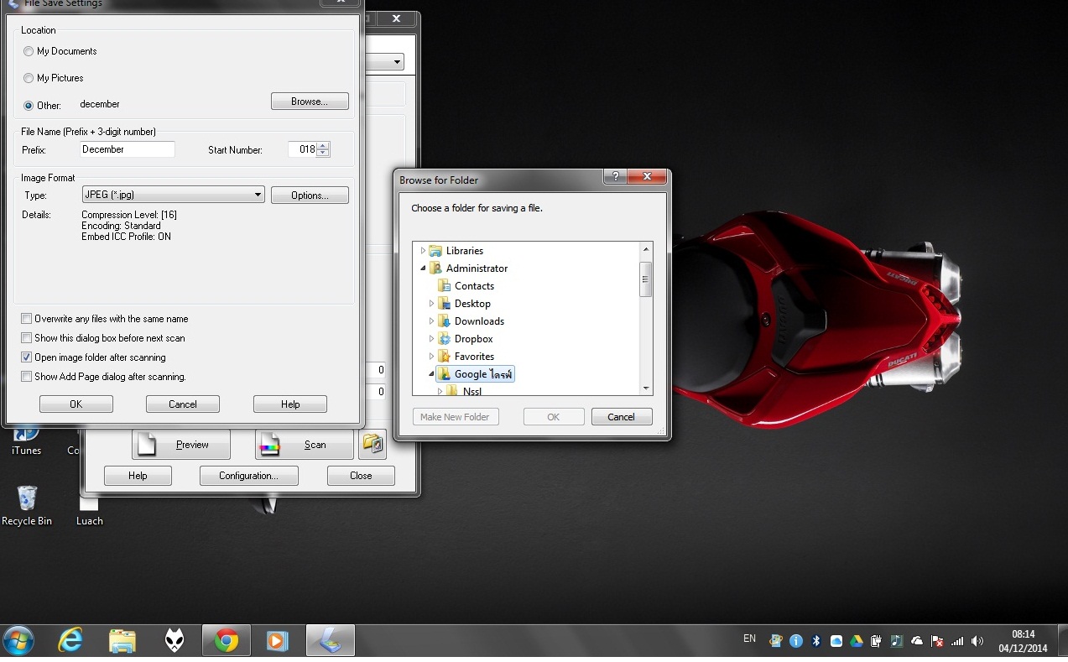Launch Internet Explorer from the taskbar
This screenshot has height=662, width=1068.
point(71,642)
